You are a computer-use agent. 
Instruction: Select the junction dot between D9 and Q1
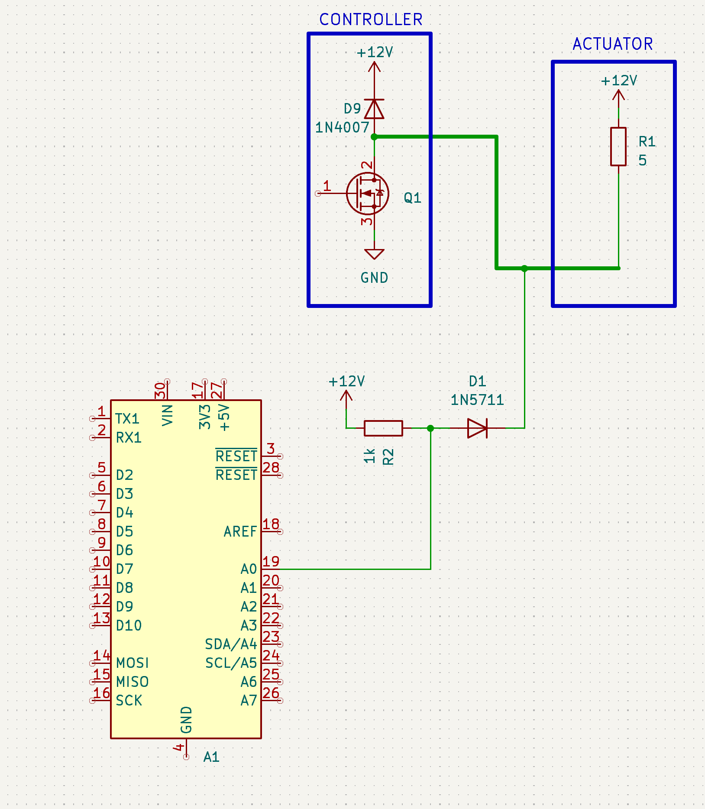(x=374, y=137)
